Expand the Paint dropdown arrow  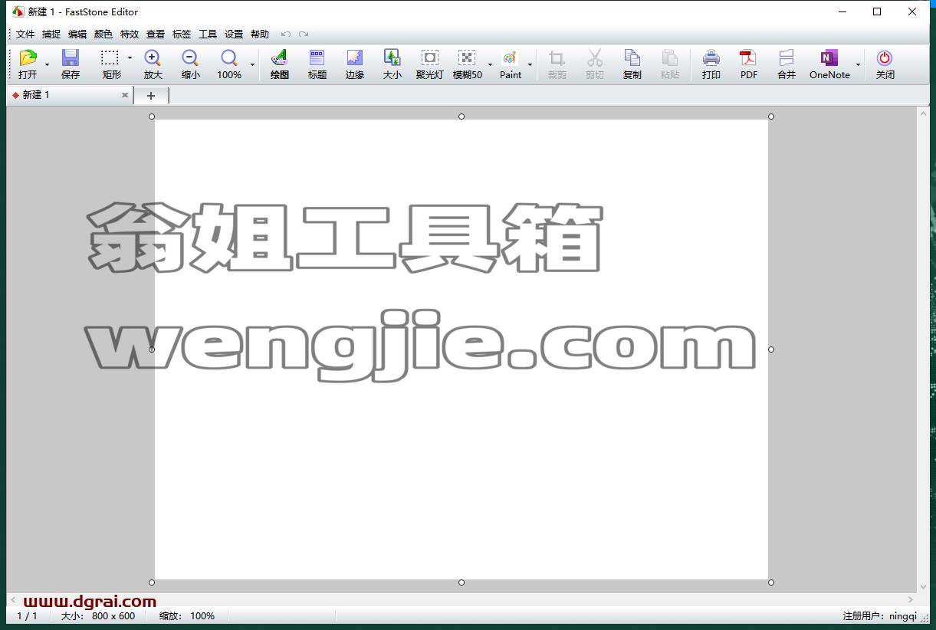click(x=530, y=65)
